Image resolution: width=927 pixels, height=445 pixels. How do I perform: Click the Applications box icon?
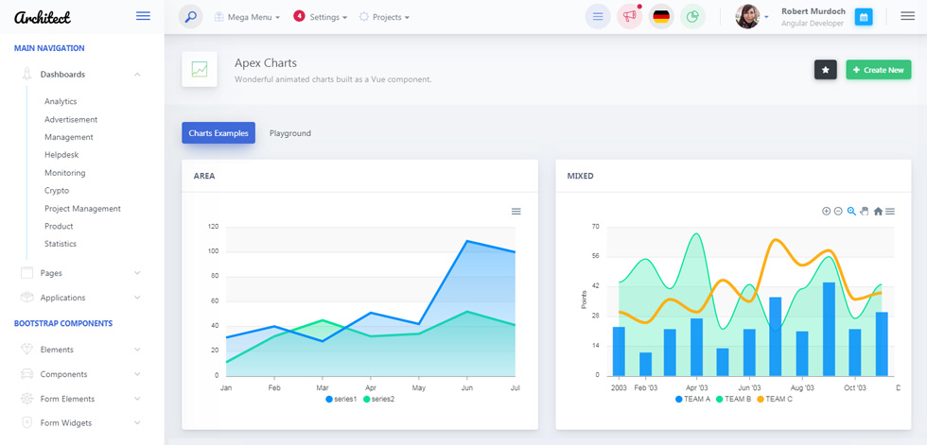[x=26, y=298]
